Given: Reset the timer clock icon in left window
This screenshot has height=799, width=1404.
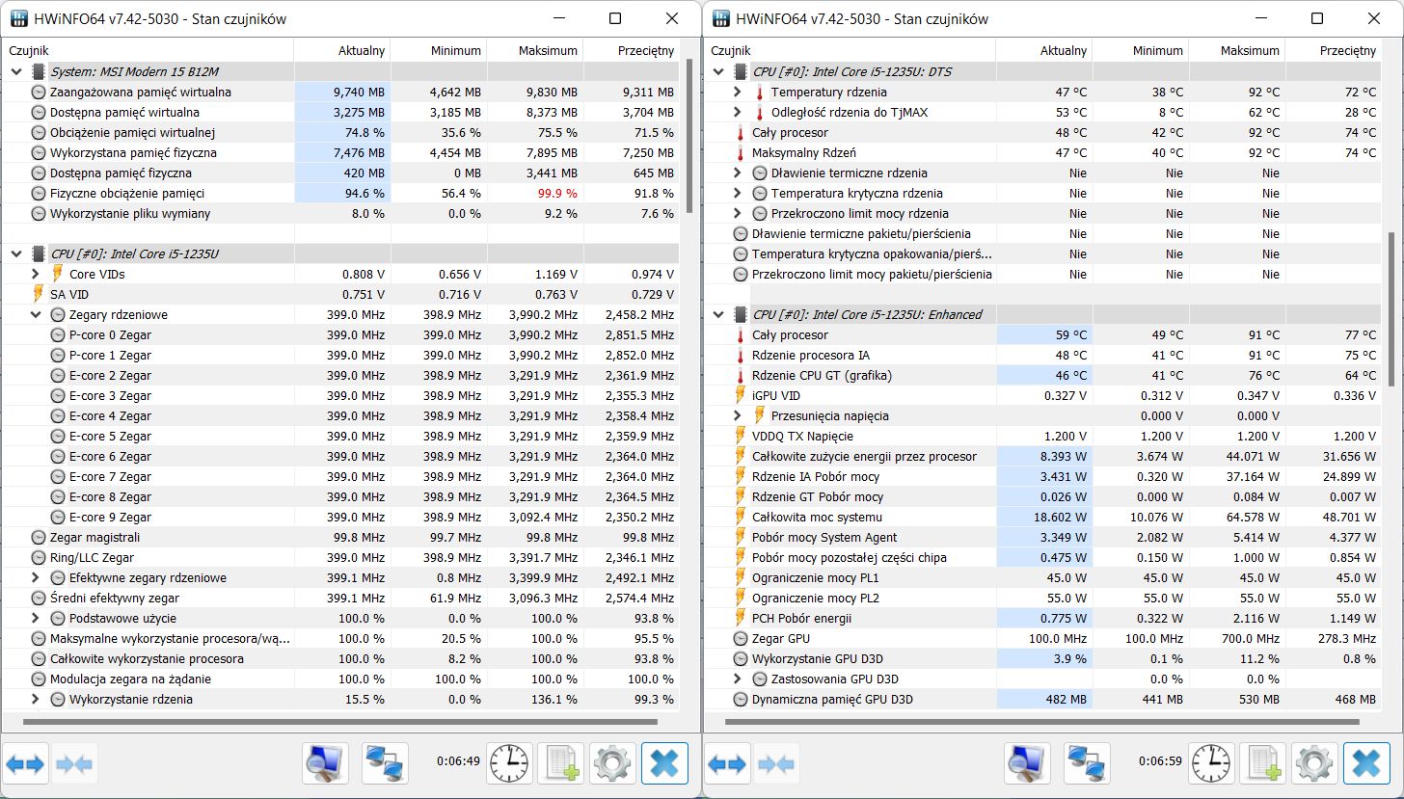Looking at the screenshot, I should tap(509, 765).
